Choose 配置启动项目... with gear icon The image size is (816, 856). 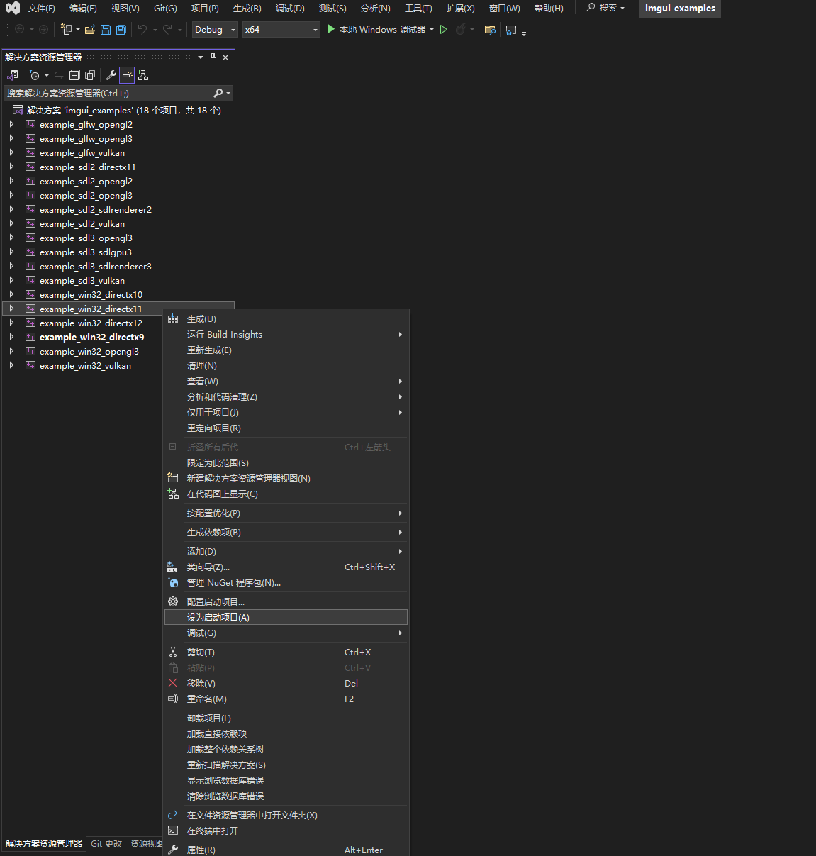(286, 602)
